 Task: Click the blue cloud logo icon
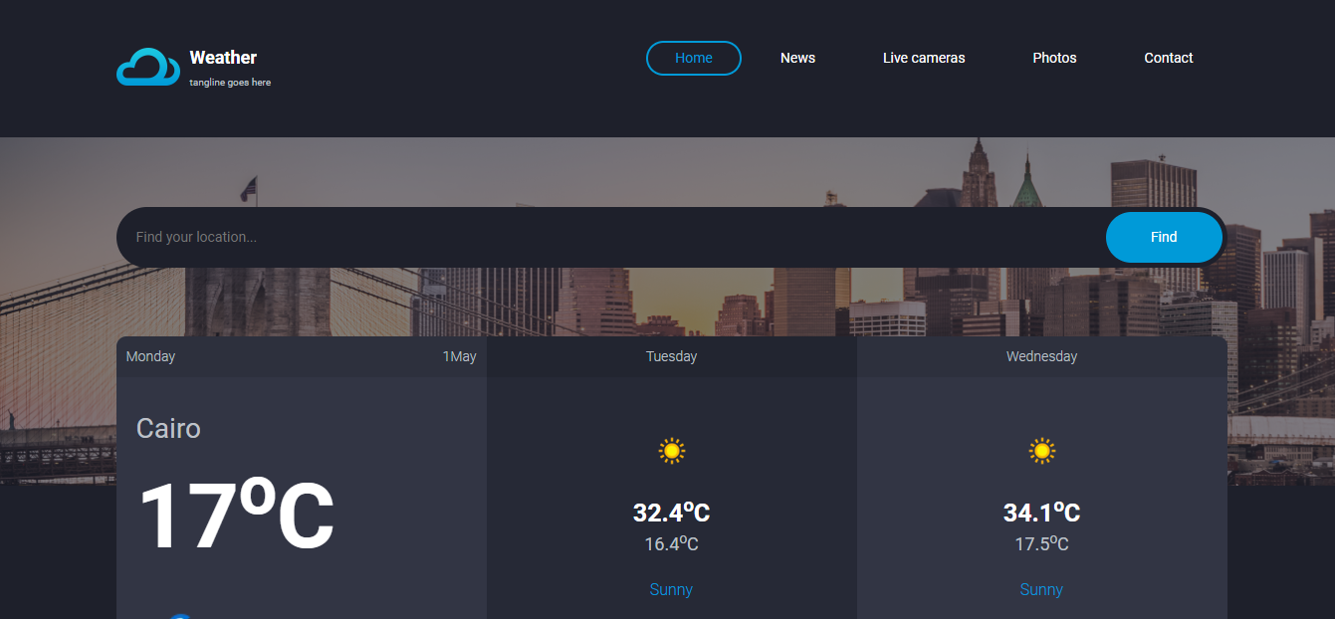point(148,68)
